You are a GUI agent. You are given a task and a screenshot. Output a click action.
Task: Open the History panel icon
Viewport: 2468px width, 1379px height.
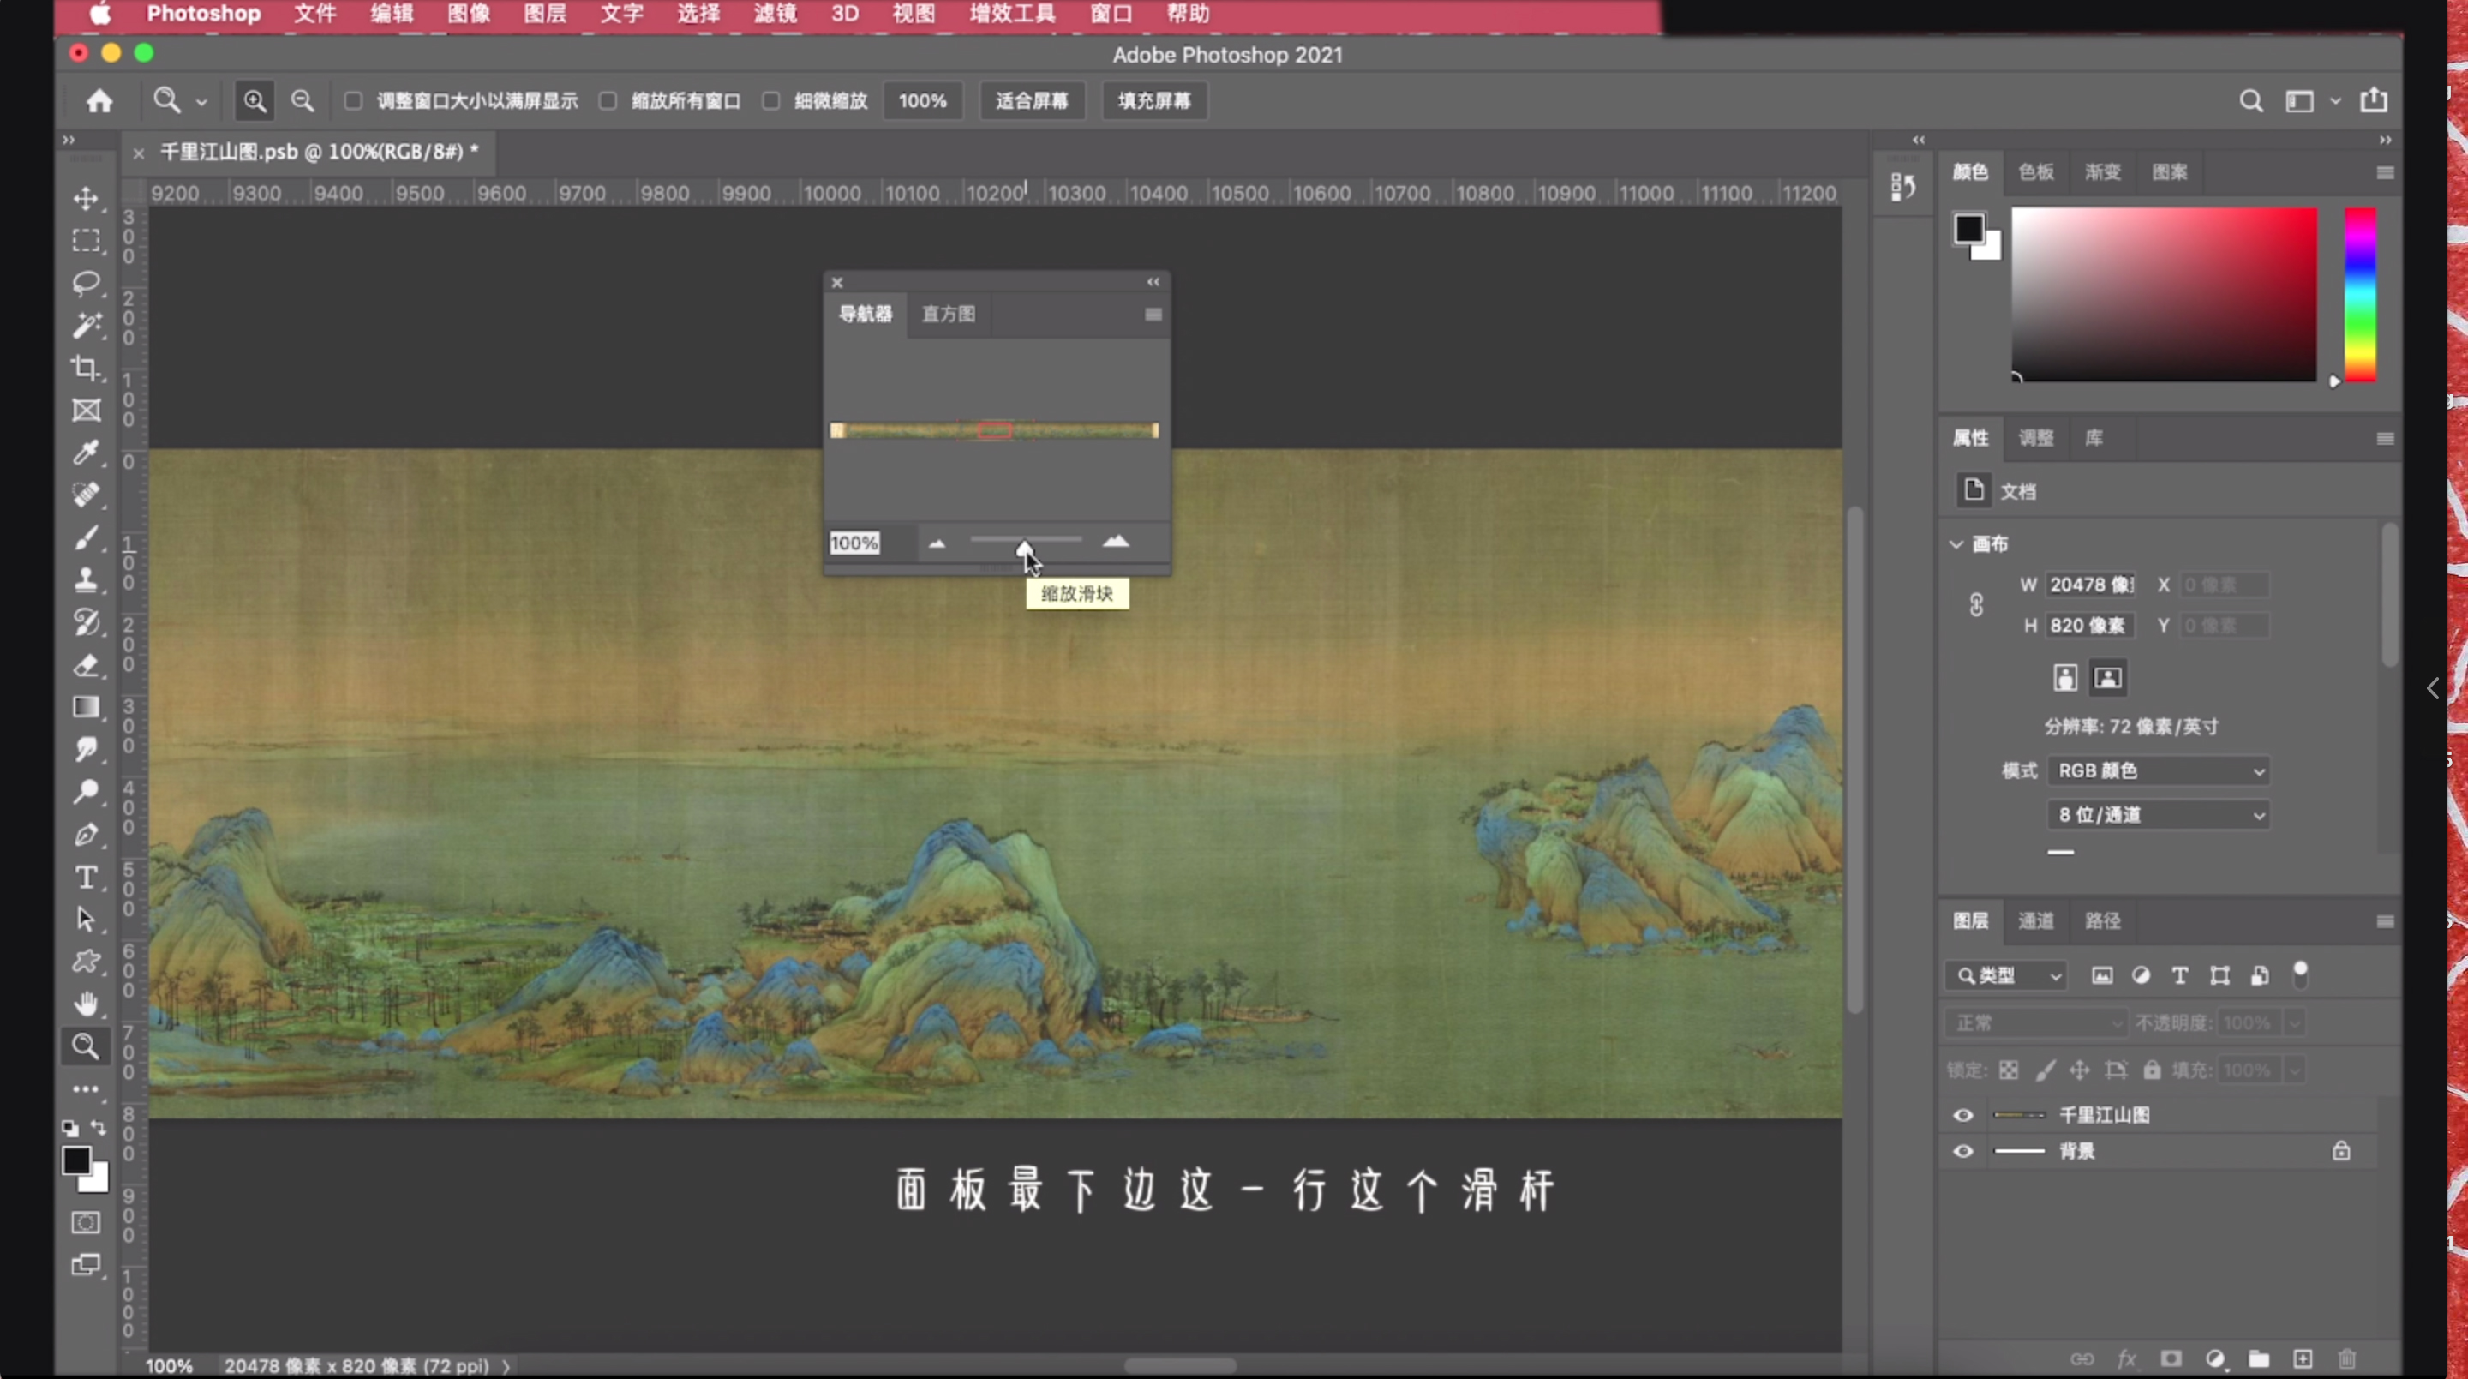1902,187
